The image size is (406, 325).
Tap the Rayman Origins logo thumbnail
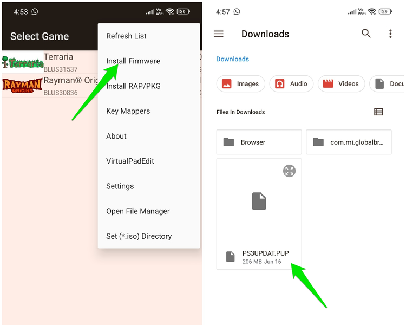[x=22, y=86]
